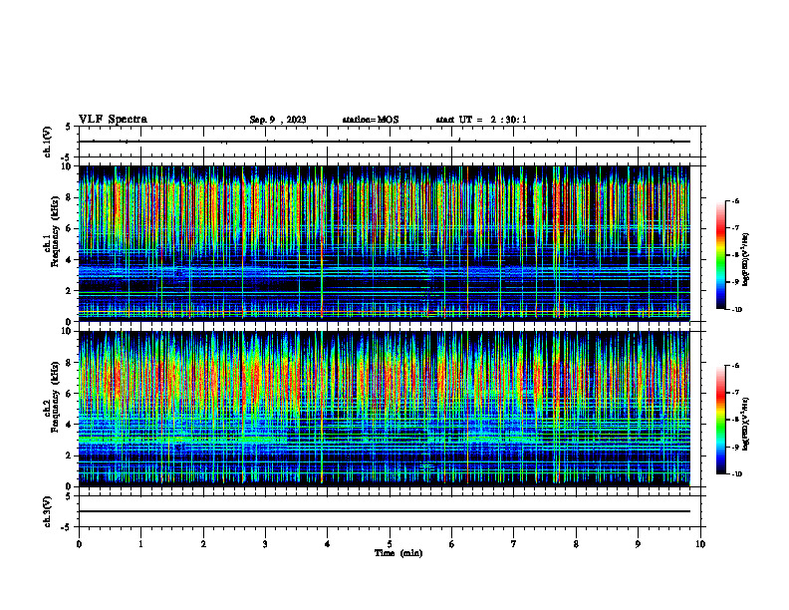Click the "-10" label on the ch.1 color bar
This screenshot has width=789, height=610.
pyautogui.click(x=736, y=309)
